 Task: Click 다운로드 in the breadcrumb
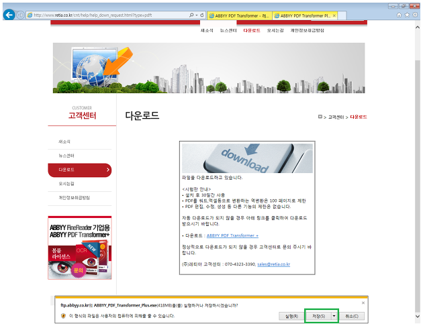pyautogui.click(x=359, y=117)
